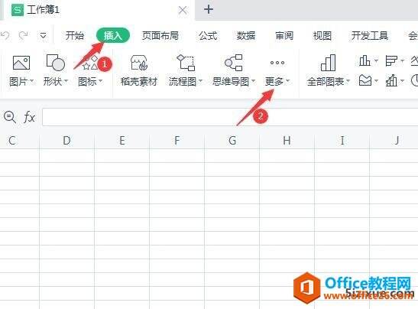Click the Undo arrow icon
418x309 pixels.
5,35
